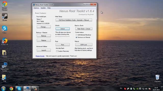This screenshot has height=91, width=163.
Task: Click the screen capture app in the taskbar
Action: pyautogui.click(x=35, y=89)
